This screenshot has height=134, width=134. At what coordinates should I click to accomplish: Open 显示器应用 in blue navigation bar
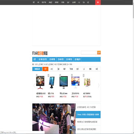tap(78, 59)
